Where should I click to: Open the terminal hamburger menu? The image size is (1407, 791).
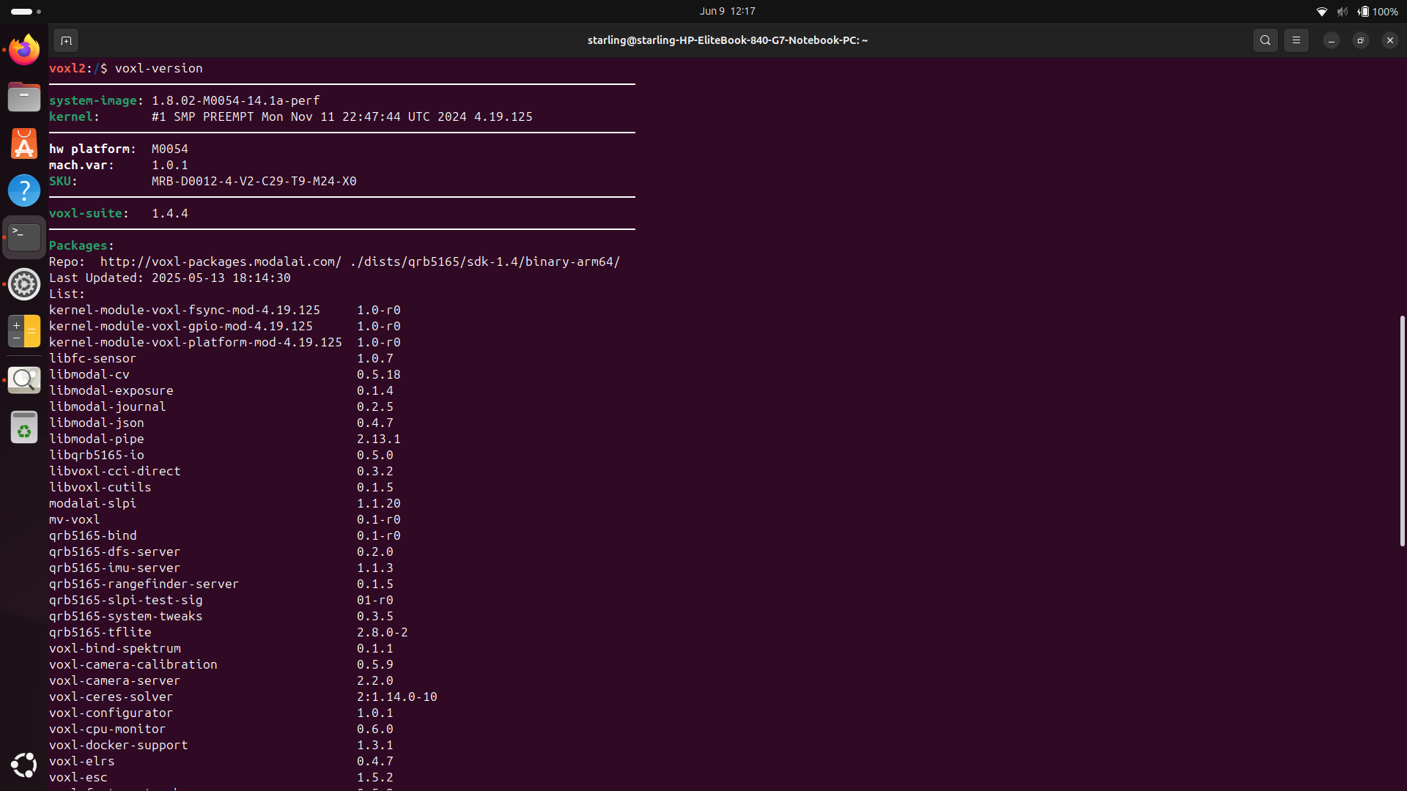point(1296,40)
